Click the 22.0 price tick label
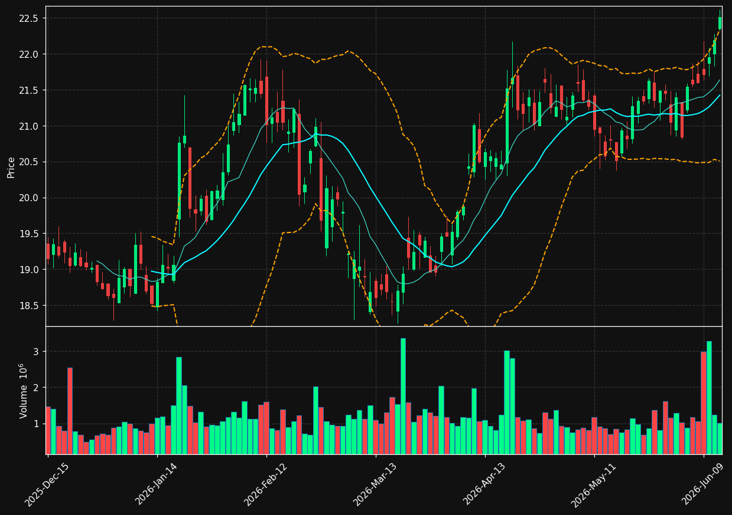 click(x=28, y=54)
